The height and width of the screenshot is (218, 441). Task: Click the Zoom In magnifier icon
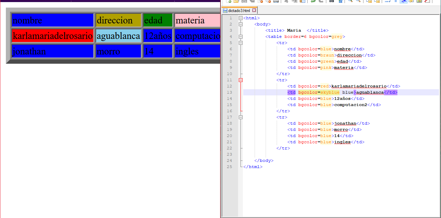tap(350, 1)
